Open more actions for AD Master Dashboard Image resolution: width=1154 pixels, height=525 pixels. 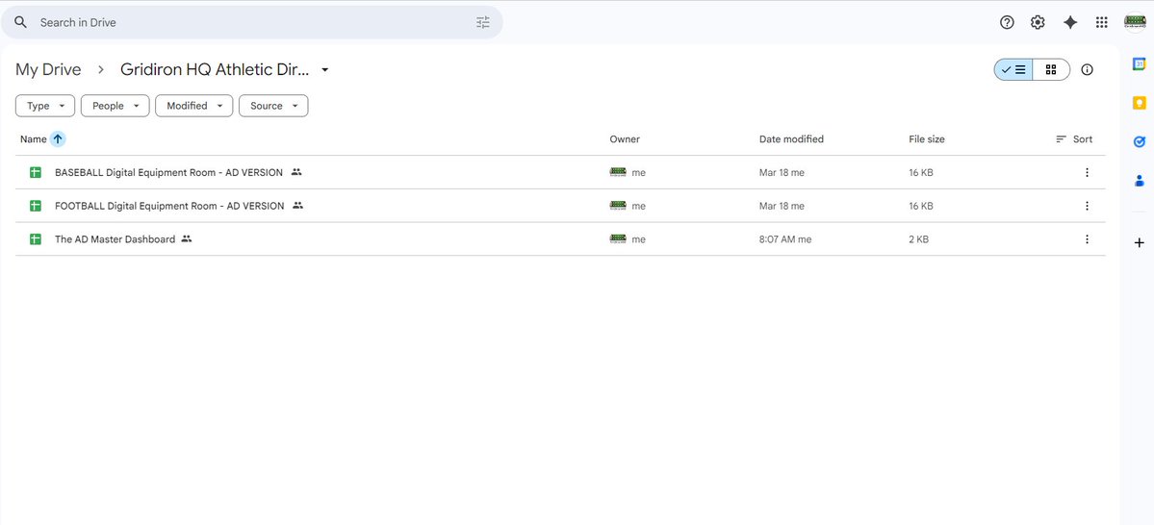point(1087,239)
